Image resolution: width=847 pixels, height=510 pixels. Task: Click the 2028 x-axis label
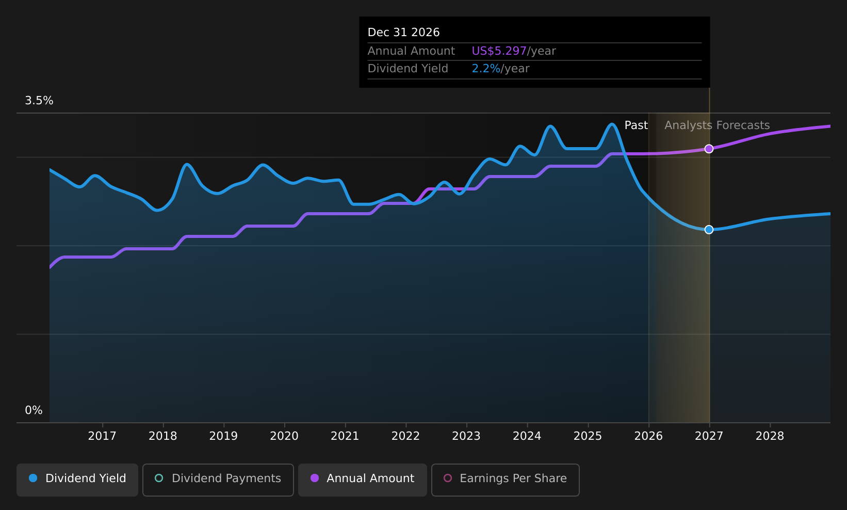[770, 436]
